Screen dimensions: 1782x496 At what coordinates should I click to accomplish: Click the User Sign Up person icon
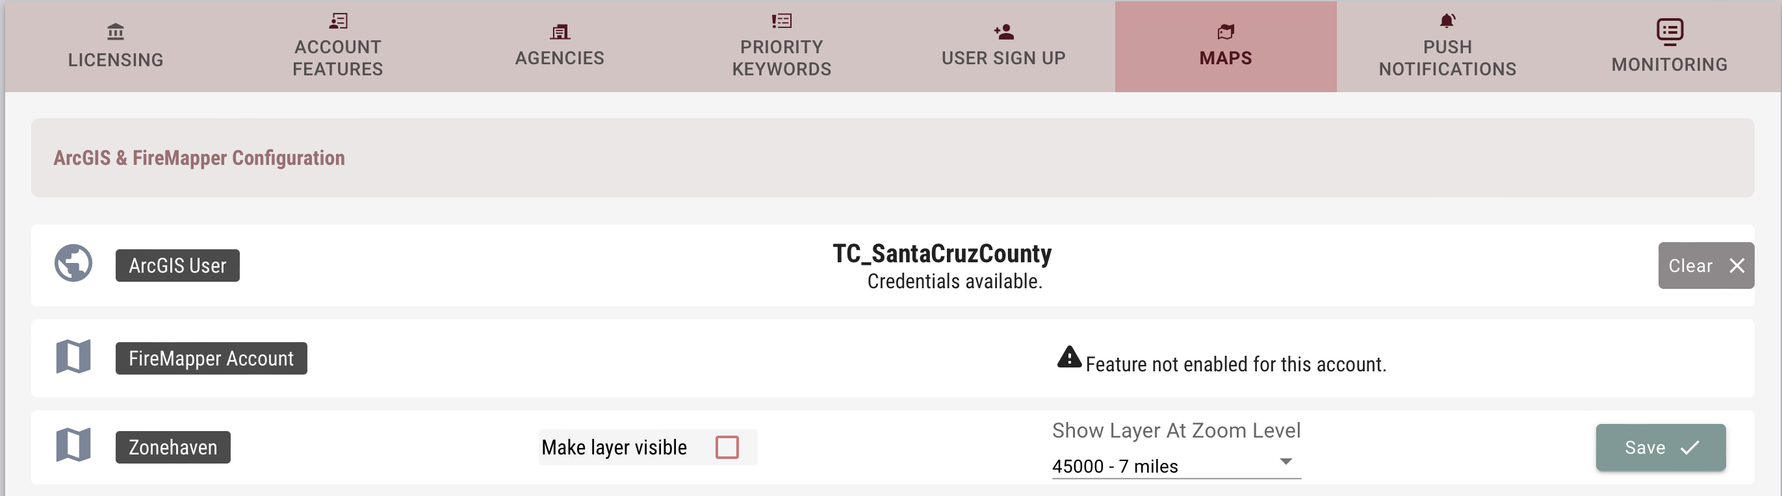(x=1004, y=32)
